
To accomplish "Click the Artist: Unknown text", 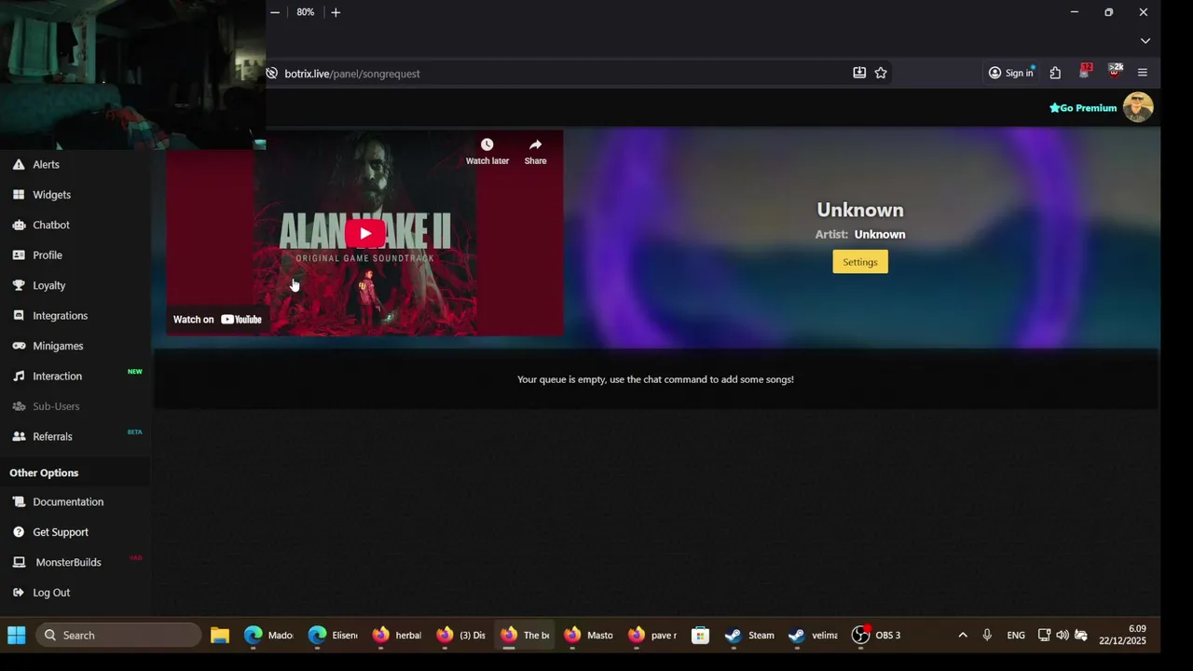I will click(860, 235).
